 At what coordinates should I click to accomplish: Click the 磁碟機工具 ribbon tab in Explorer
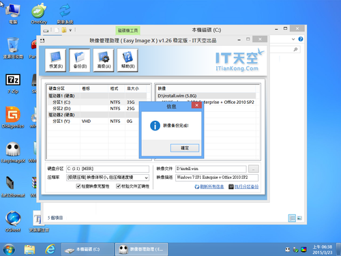click(128, 31)
